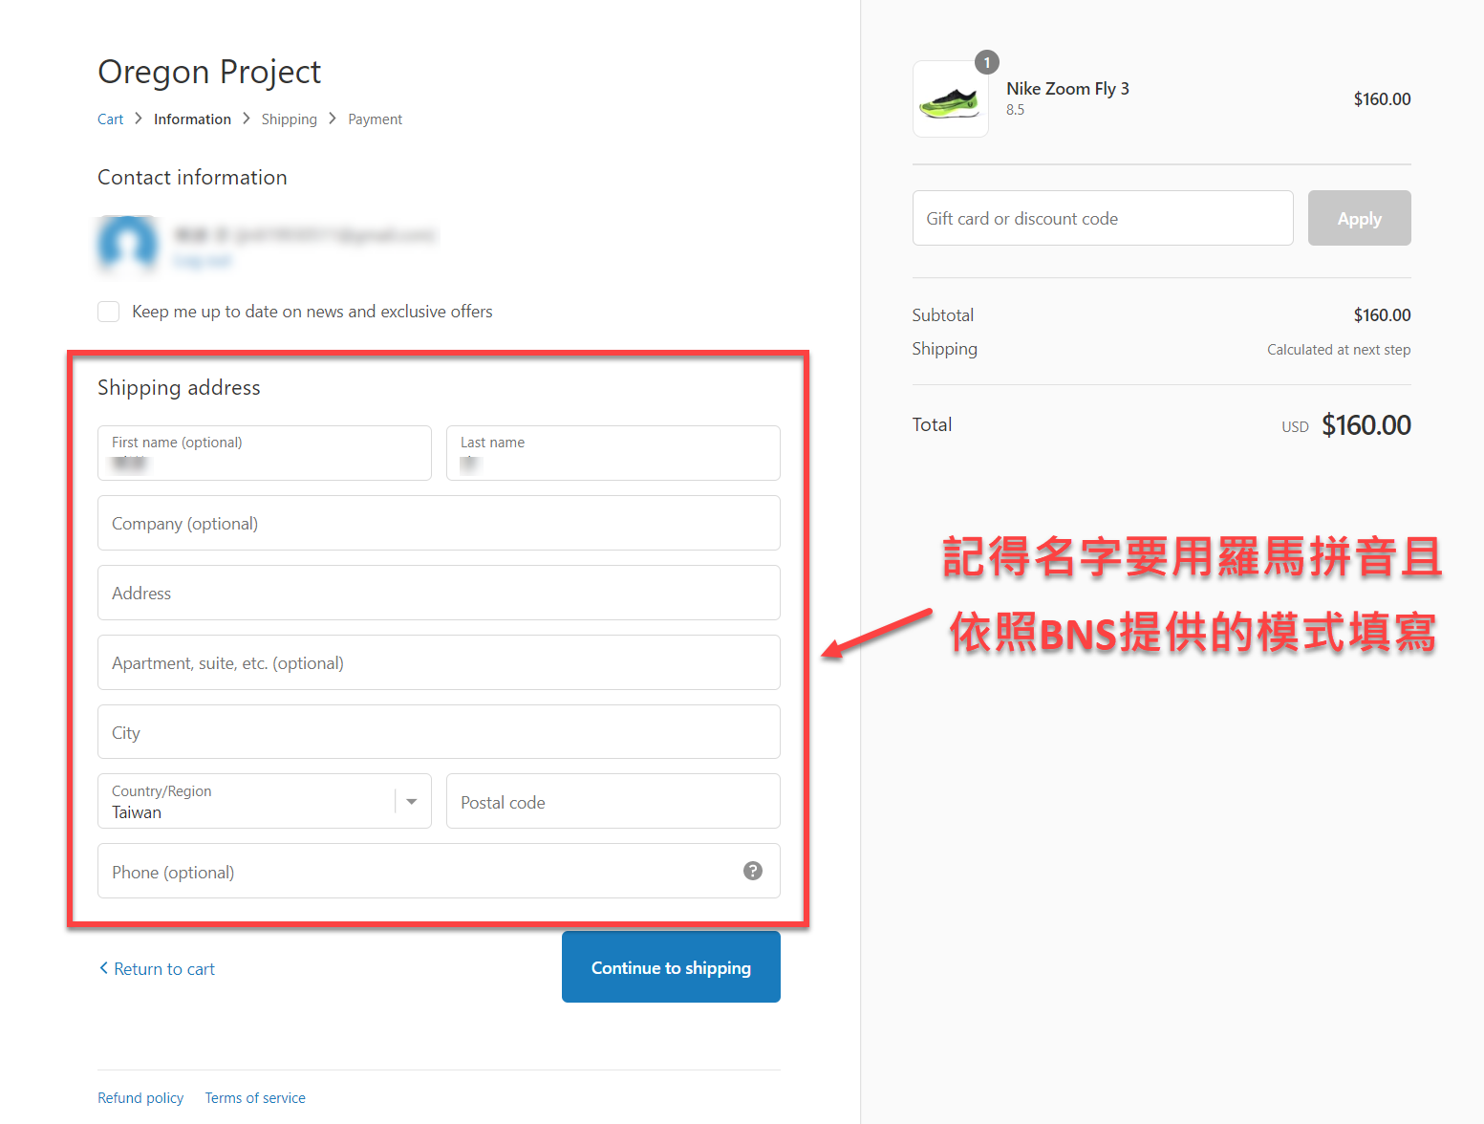1484x1124 pixels.
Task: Enable news and exclusive offers checkbox
Action: click(109, 312)
